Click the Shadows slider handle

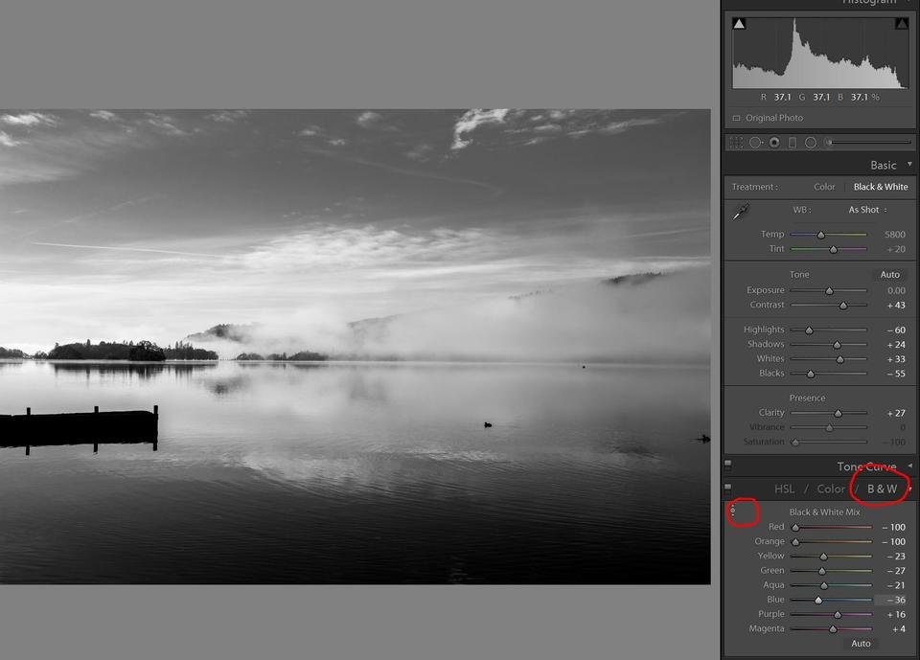coord(838,345)
